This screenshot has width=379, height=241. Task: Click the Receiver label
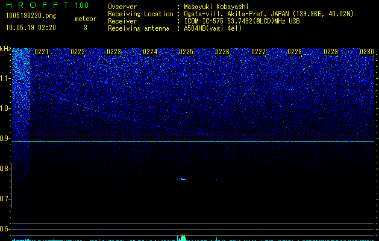[122, 21]
